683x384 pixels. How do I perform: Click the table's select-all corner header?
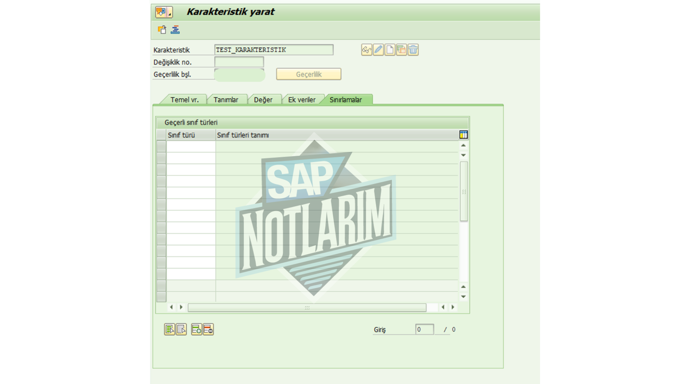pos(161,135)
